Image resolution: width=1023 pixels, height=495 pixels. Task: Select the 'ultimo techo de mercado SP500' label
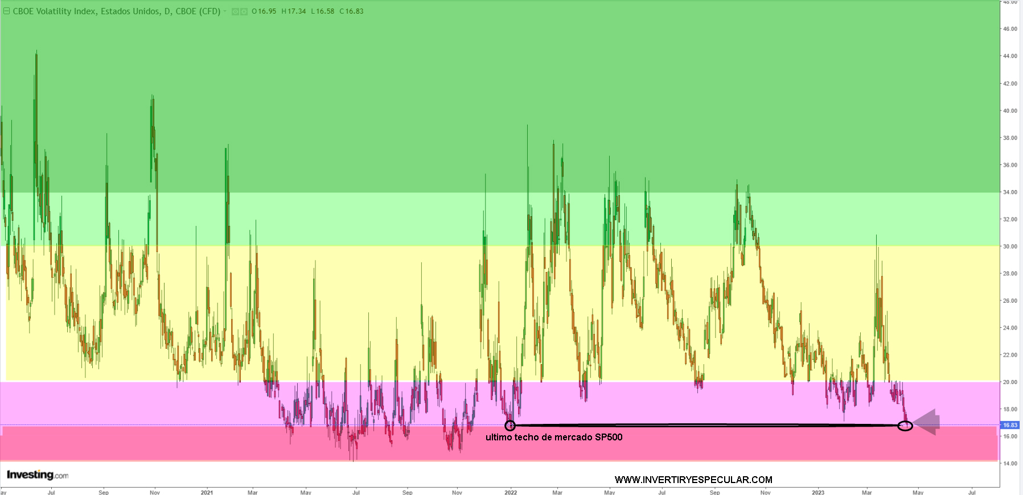[554, 437]
